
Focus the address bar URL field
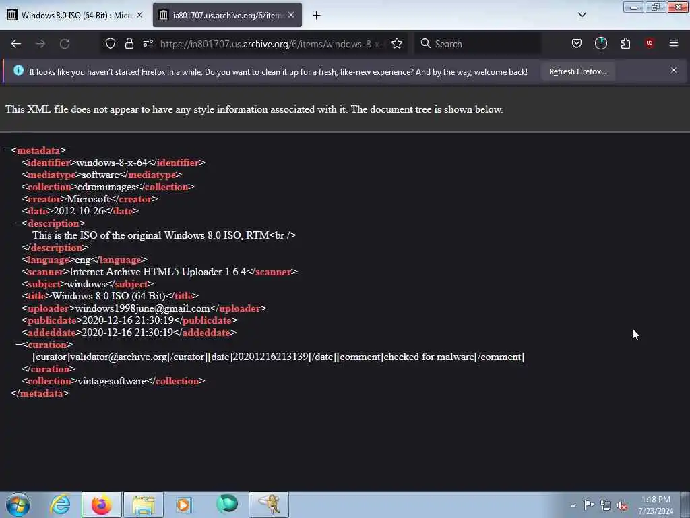pos(271,44)
